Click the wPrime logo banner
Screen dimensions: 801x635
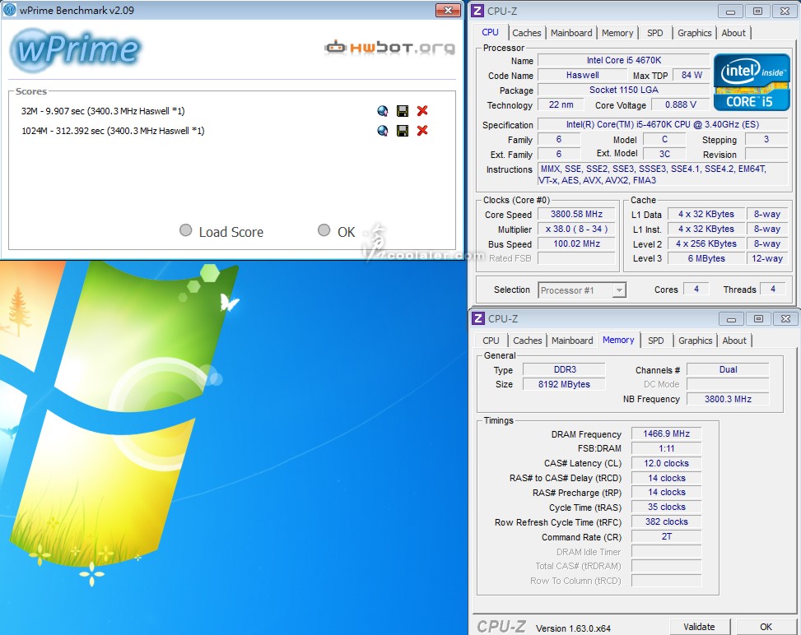(x=76, y=49)
